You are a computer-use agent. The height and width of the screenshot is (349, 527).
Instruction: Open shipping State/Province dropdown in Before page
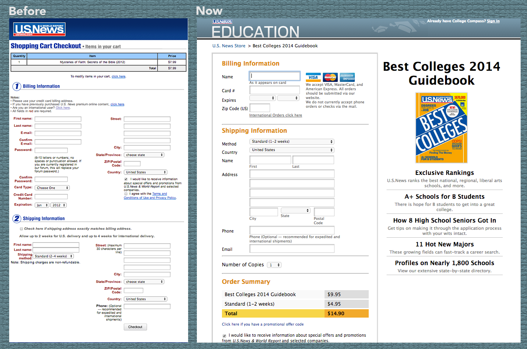coord(144,282)
